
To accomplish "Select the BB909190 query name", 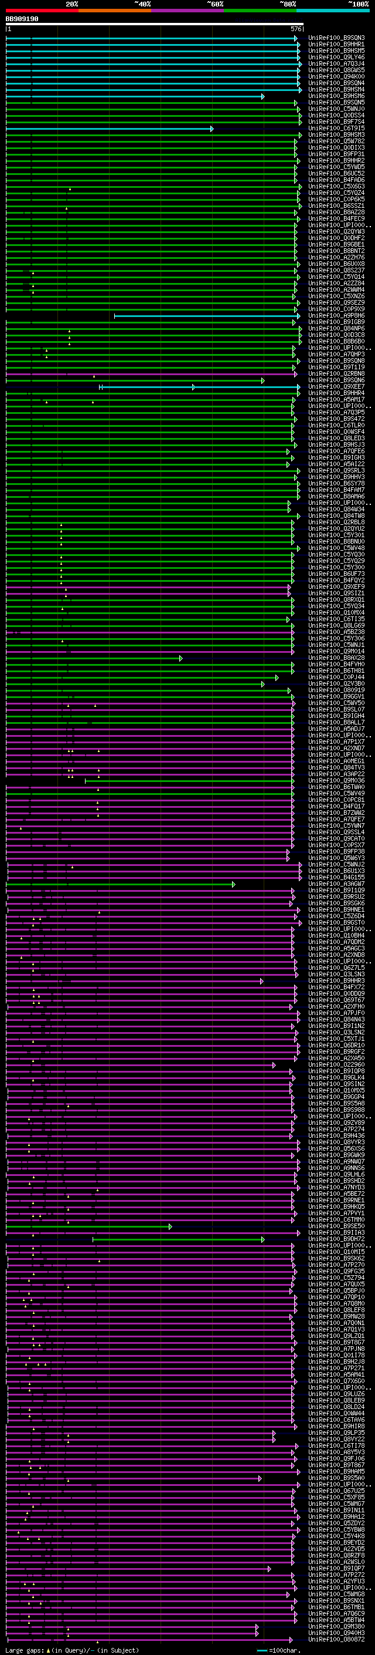I will (22, 19).
